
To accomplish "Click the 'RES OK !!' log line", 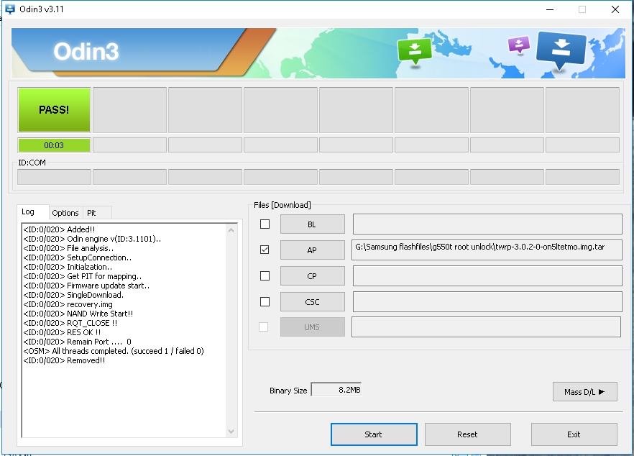I will 62,332.
